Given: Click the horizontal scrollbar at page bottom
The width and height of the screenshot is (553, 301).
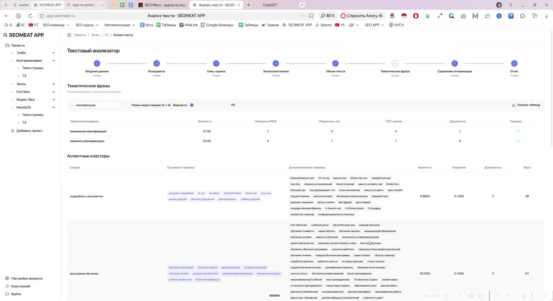Looking at the screenshot, I should point(274,296).
